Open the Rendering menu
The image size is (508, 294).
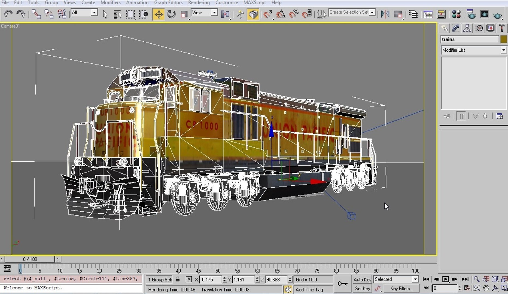(x=199, y=3)
